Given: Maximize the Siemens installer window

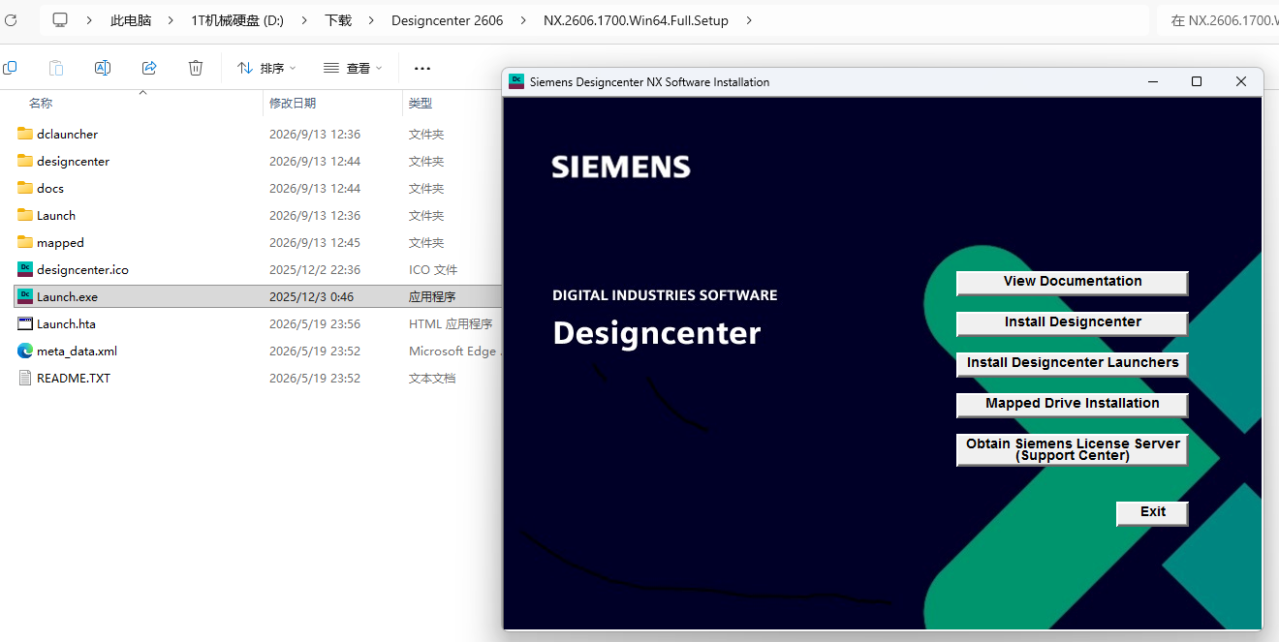Looking at the screenshot, I should 1197,81.
